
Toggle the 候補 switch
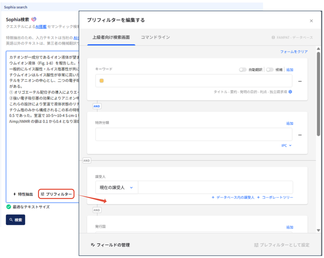pyautogui.click(x=269, y=69)
